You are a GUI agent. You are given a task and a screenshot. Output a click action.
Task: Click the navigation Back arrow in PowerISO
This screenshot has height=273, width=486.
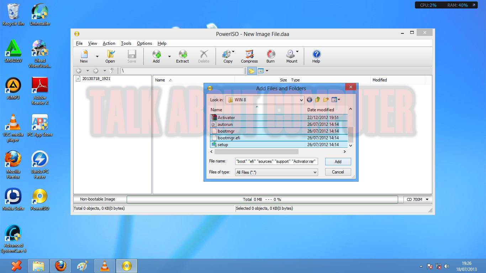(79, 71)
